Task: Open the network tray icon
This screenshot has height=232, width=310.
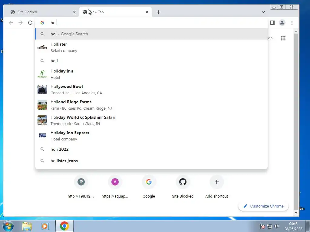Action: [269, 226]
